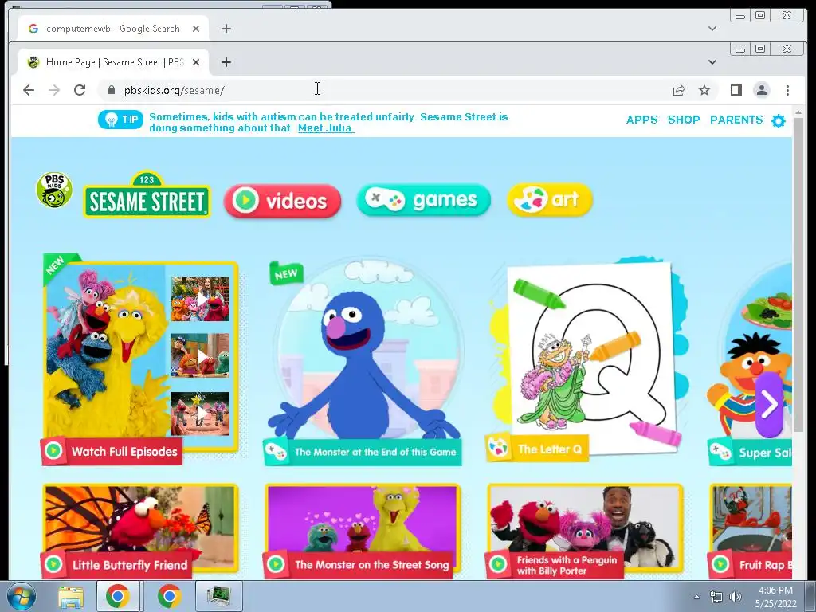Image resolution: width=816 pixels, height=612 pixels.
Task: Click play icon on Monster on the Street Song label
Action: tap(275, 564)
